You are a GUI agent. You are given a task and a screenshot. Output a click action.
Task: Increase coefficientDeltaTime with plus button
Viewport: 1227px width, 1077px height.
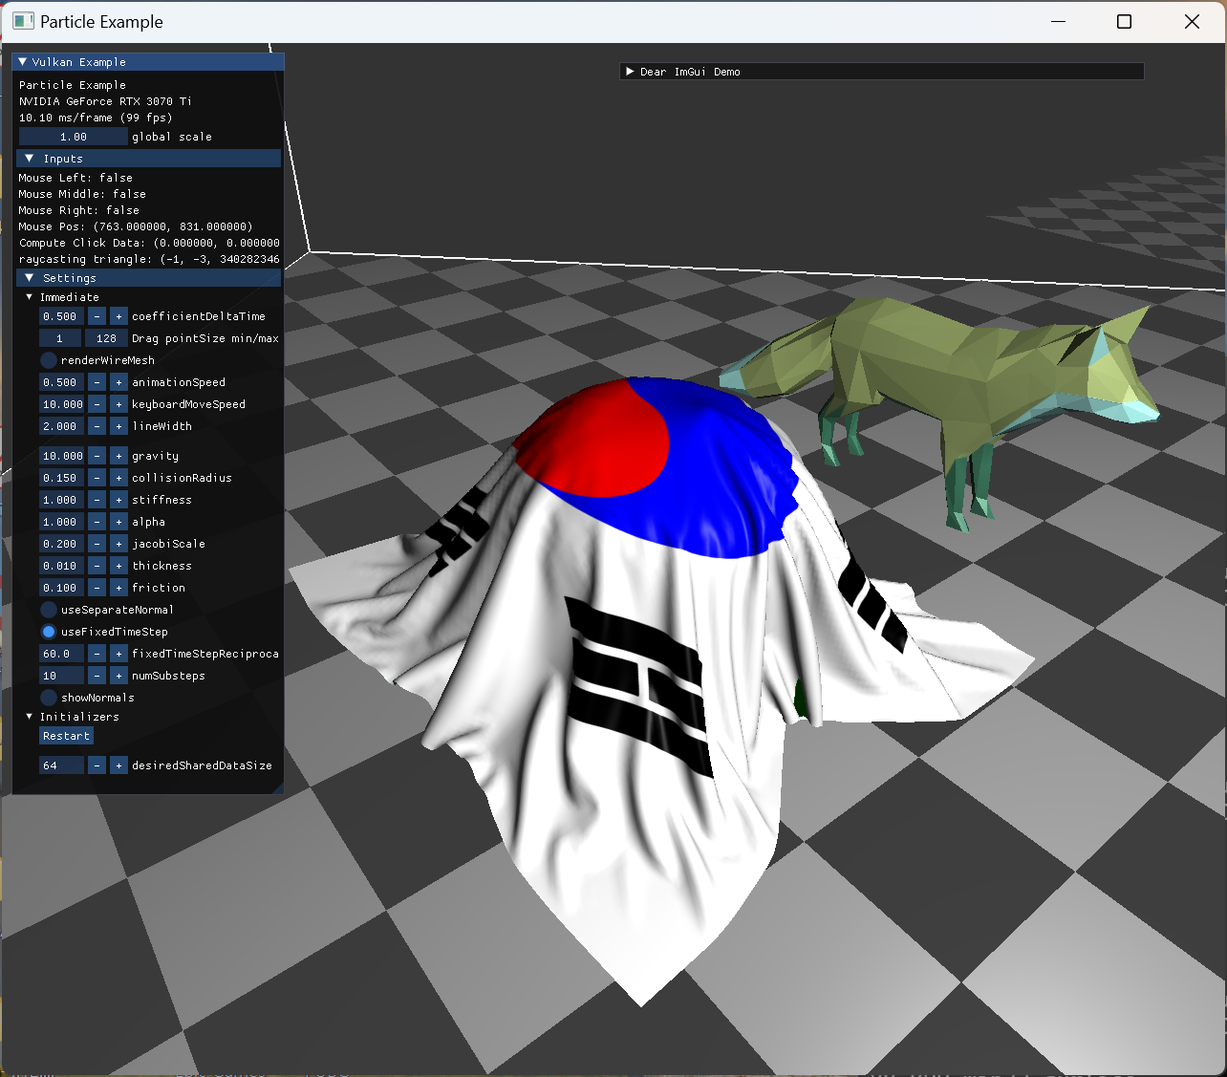pyautogui.click(x=118, y=316)
